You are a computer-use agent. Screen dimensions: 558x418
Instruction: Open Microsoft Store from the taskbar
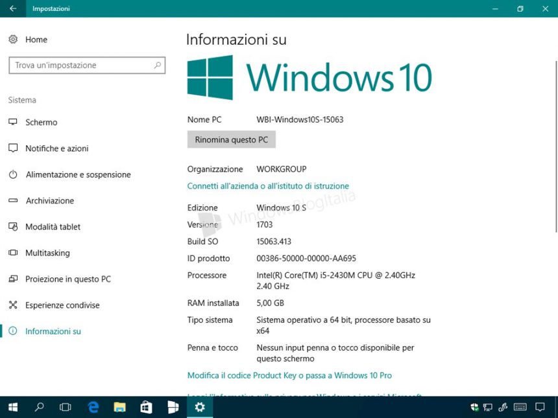[145, 407]
